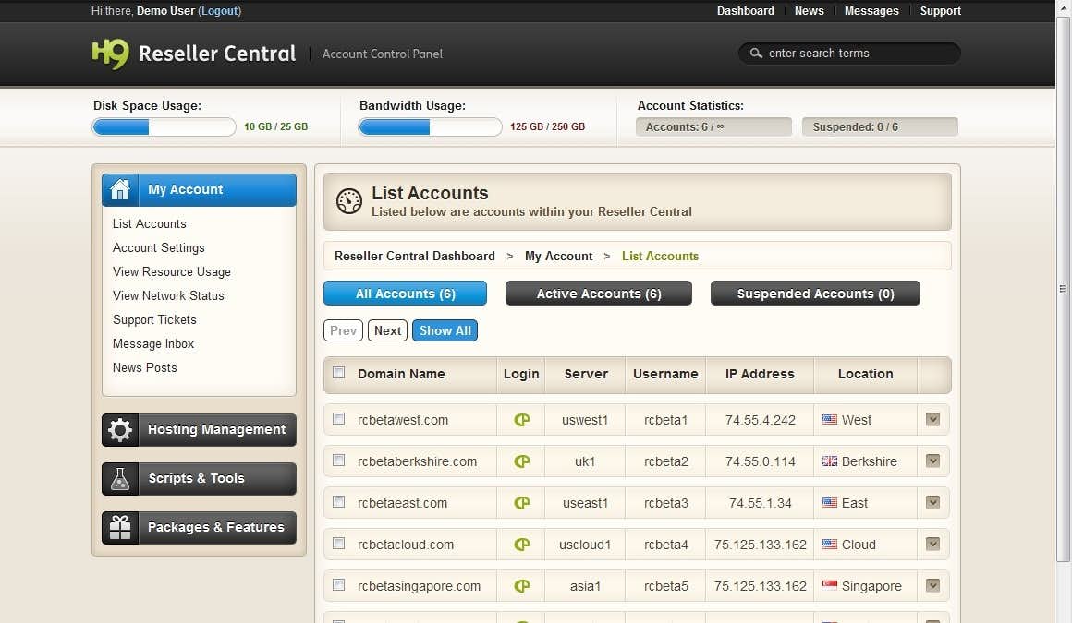Switch to the Active Accounts (6) tab
1072x623 pixels.
pyautogui.click(x=598, y=294)
